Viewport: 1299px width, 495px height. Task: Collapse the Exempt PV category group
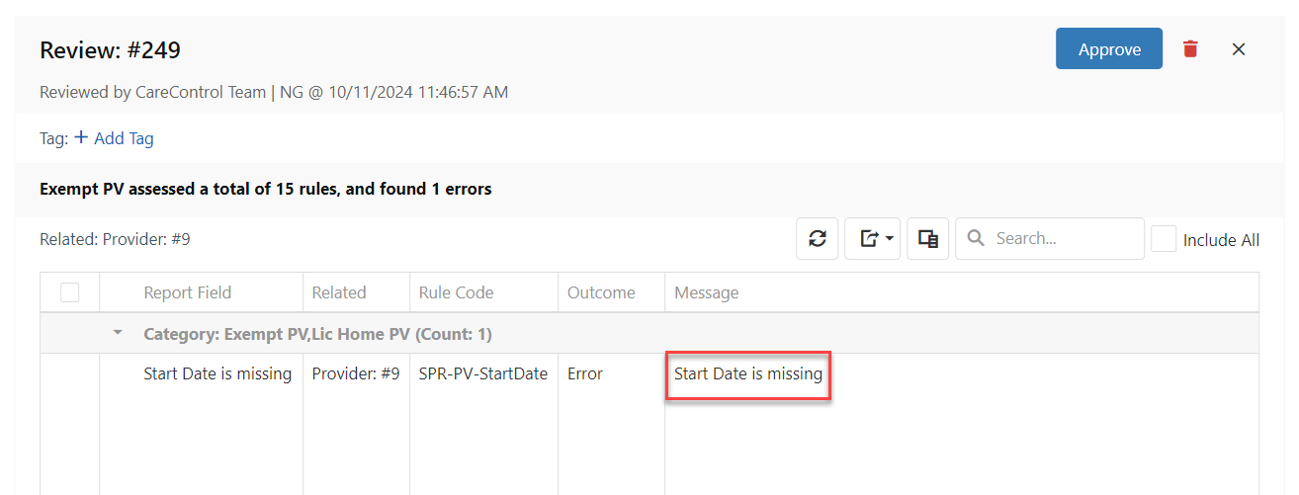119,333
